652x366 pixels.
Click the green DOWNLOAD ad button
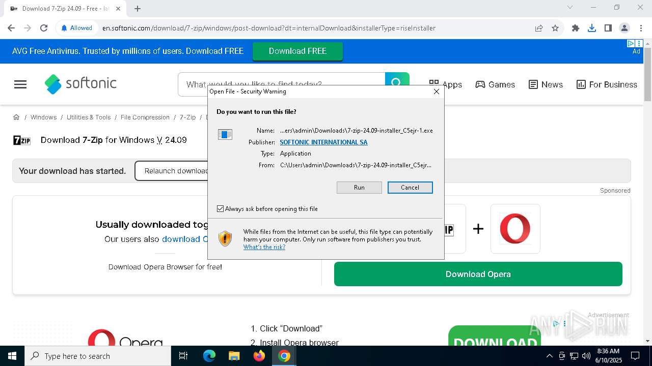click(495, 337)
